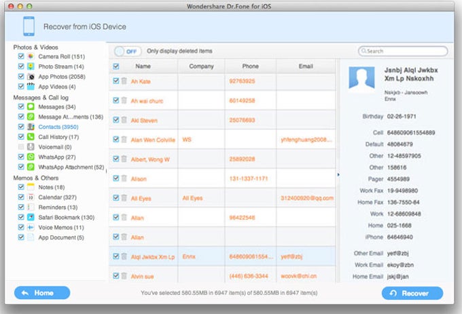Open the Call History (17) category
The height and width of the screenshot is (314, 462).
point(58,137)
